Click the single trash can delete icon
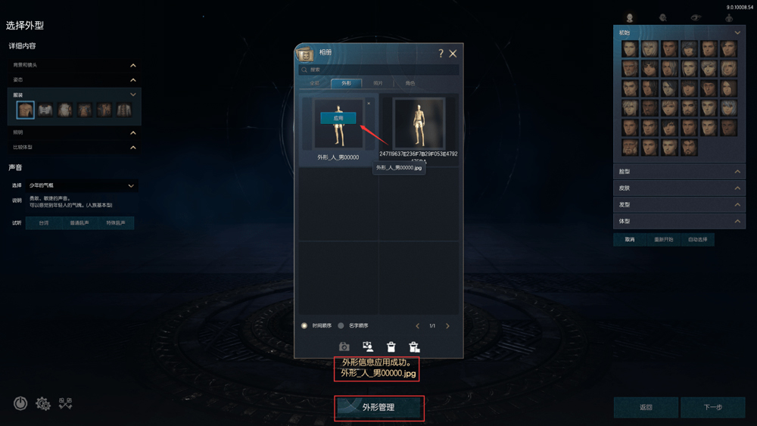This screenshot has height=426, width=757. click(391, 347)
